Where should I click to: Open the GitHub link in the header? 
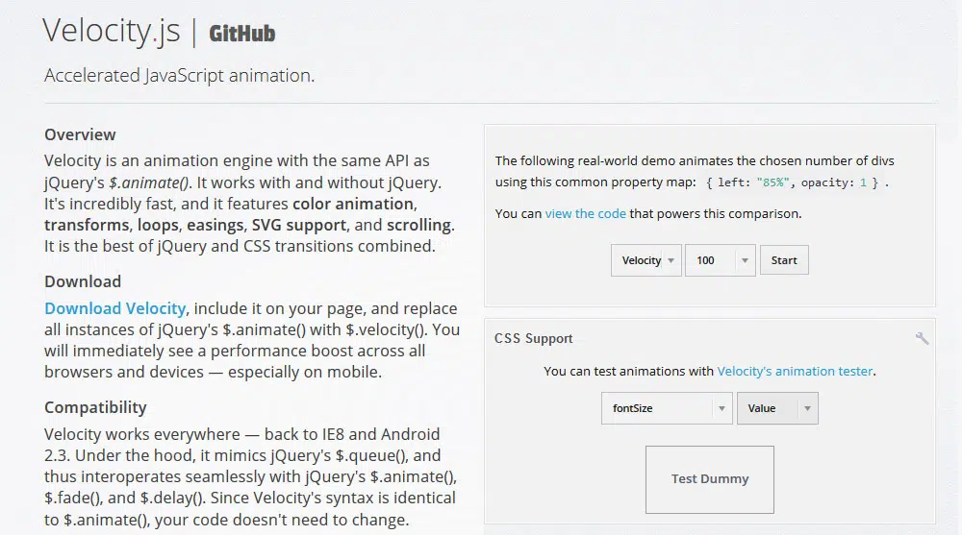(x=241, y=34)
